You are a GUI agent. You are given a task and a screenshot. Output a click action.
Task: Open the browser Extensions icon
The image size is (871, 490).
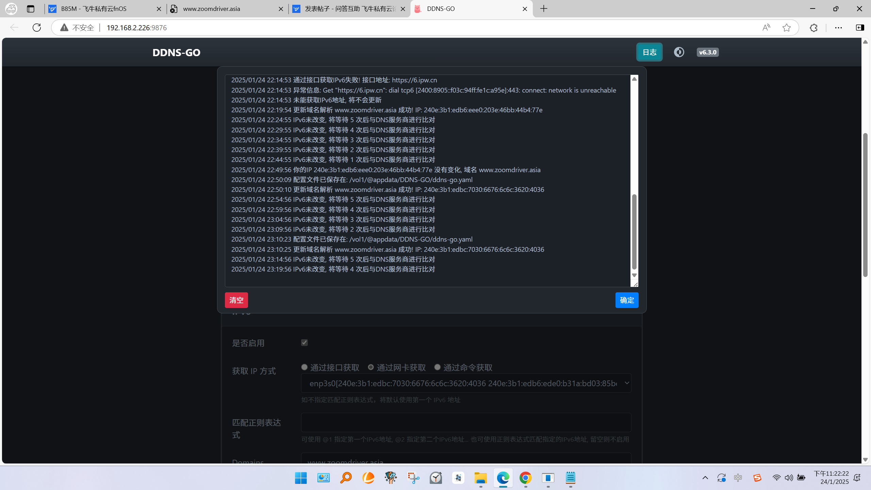[x=814, y=28]
